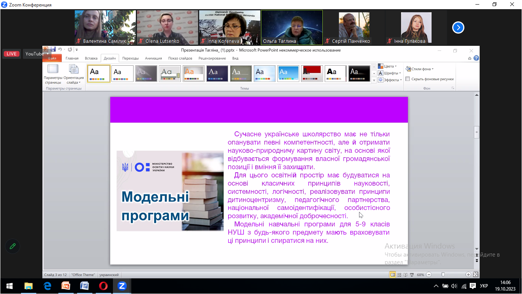
Task: Open the Эффекты theme effects dropdown
Action: (x=390, y=80)
